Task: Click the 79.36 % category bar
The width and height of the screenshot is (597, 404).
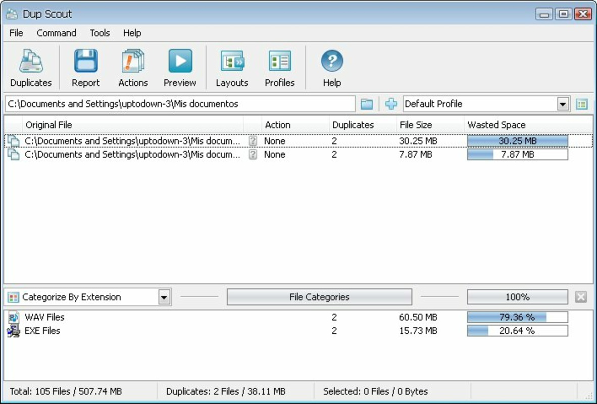Action: coord(517,317)
